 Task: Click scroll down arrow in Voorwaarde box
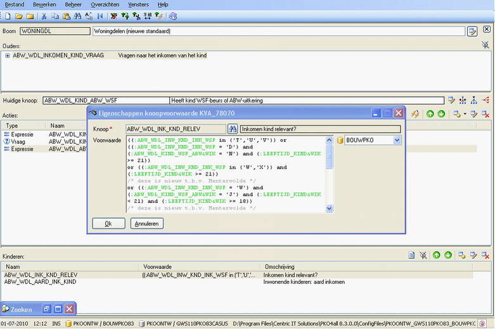tap(329, 209)
